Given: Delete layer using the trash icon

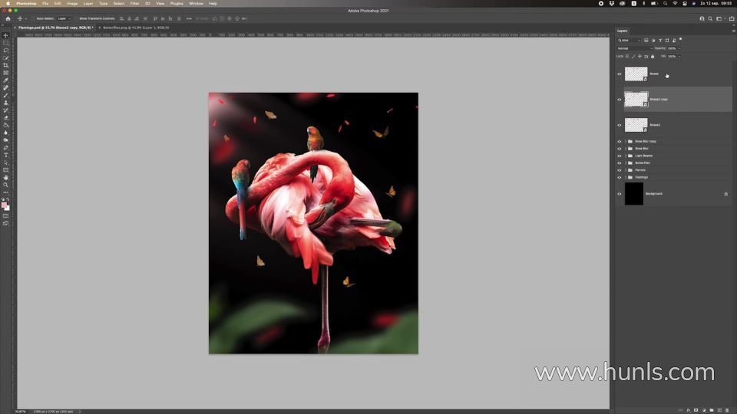Looking at the screenshot, I should (x=727, y=410).
